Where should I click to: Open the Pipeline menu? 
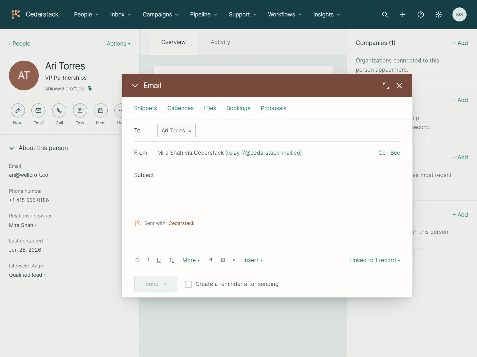[x=204, y=15]
